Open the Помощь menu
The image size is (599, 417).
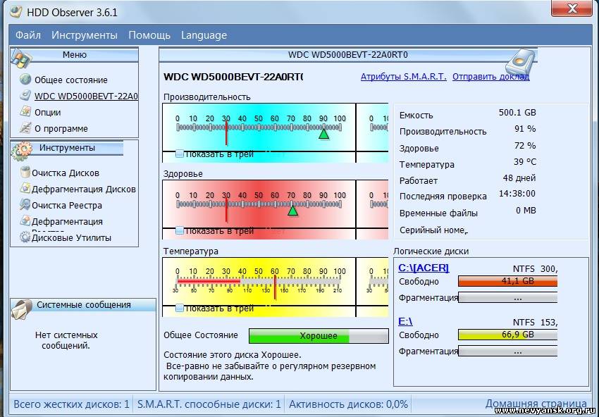[149, 35]
